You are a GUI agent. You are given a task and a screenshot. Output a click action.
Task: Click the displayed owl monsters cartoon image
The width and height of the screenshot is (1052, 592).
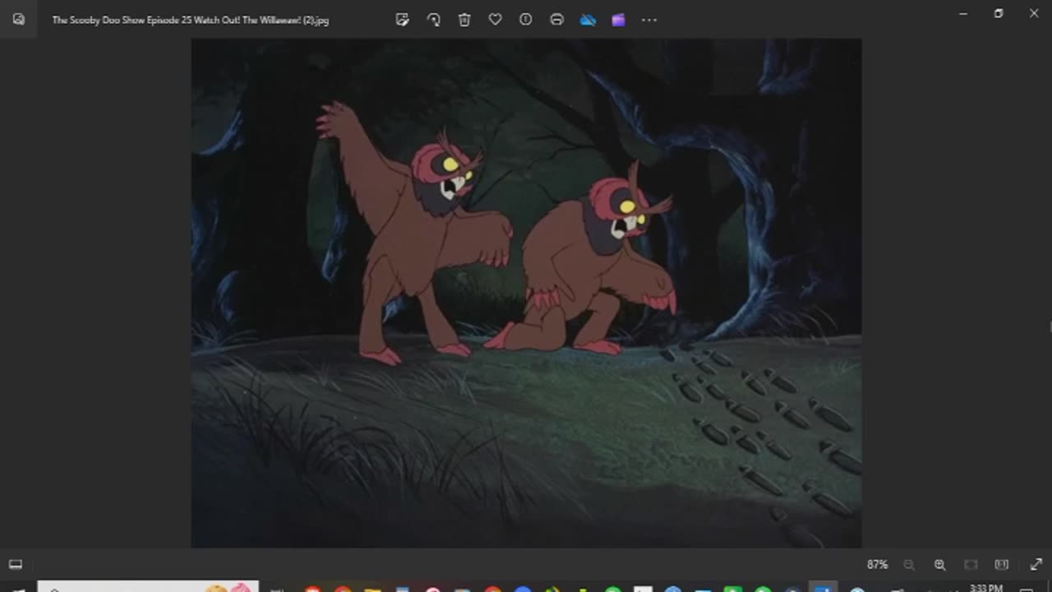[x=526, y=293]
